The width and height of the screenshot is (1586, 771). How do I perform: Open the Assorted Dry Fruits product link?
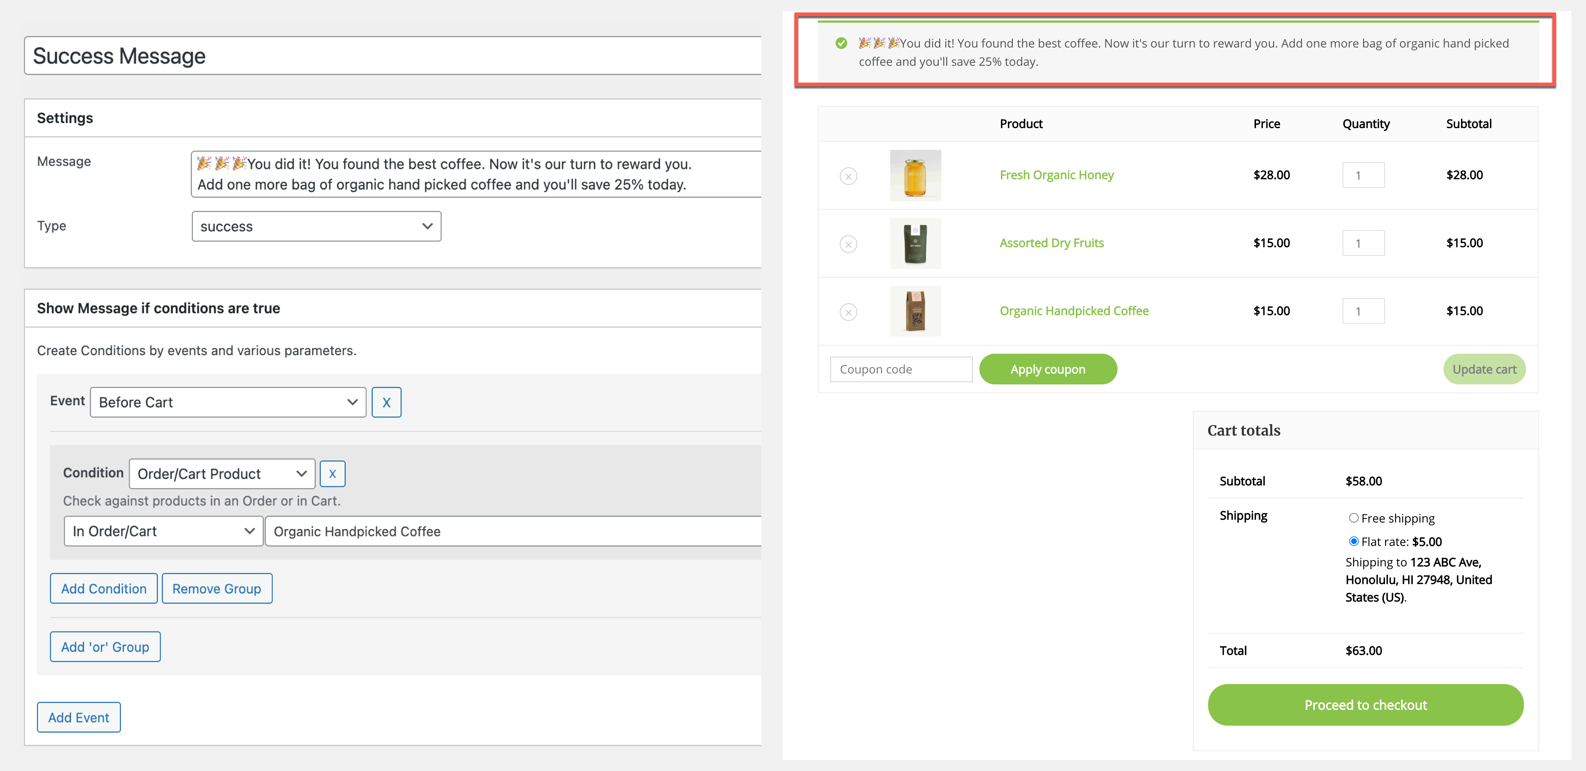(x=1051, y=243)
